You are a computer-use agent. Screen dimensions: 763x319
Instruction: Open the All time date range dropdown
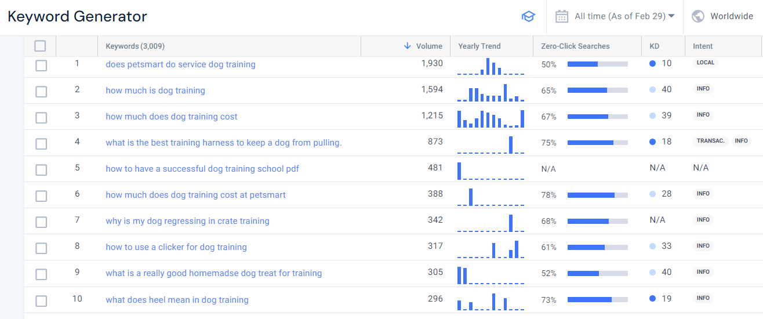tap(624, 16)
